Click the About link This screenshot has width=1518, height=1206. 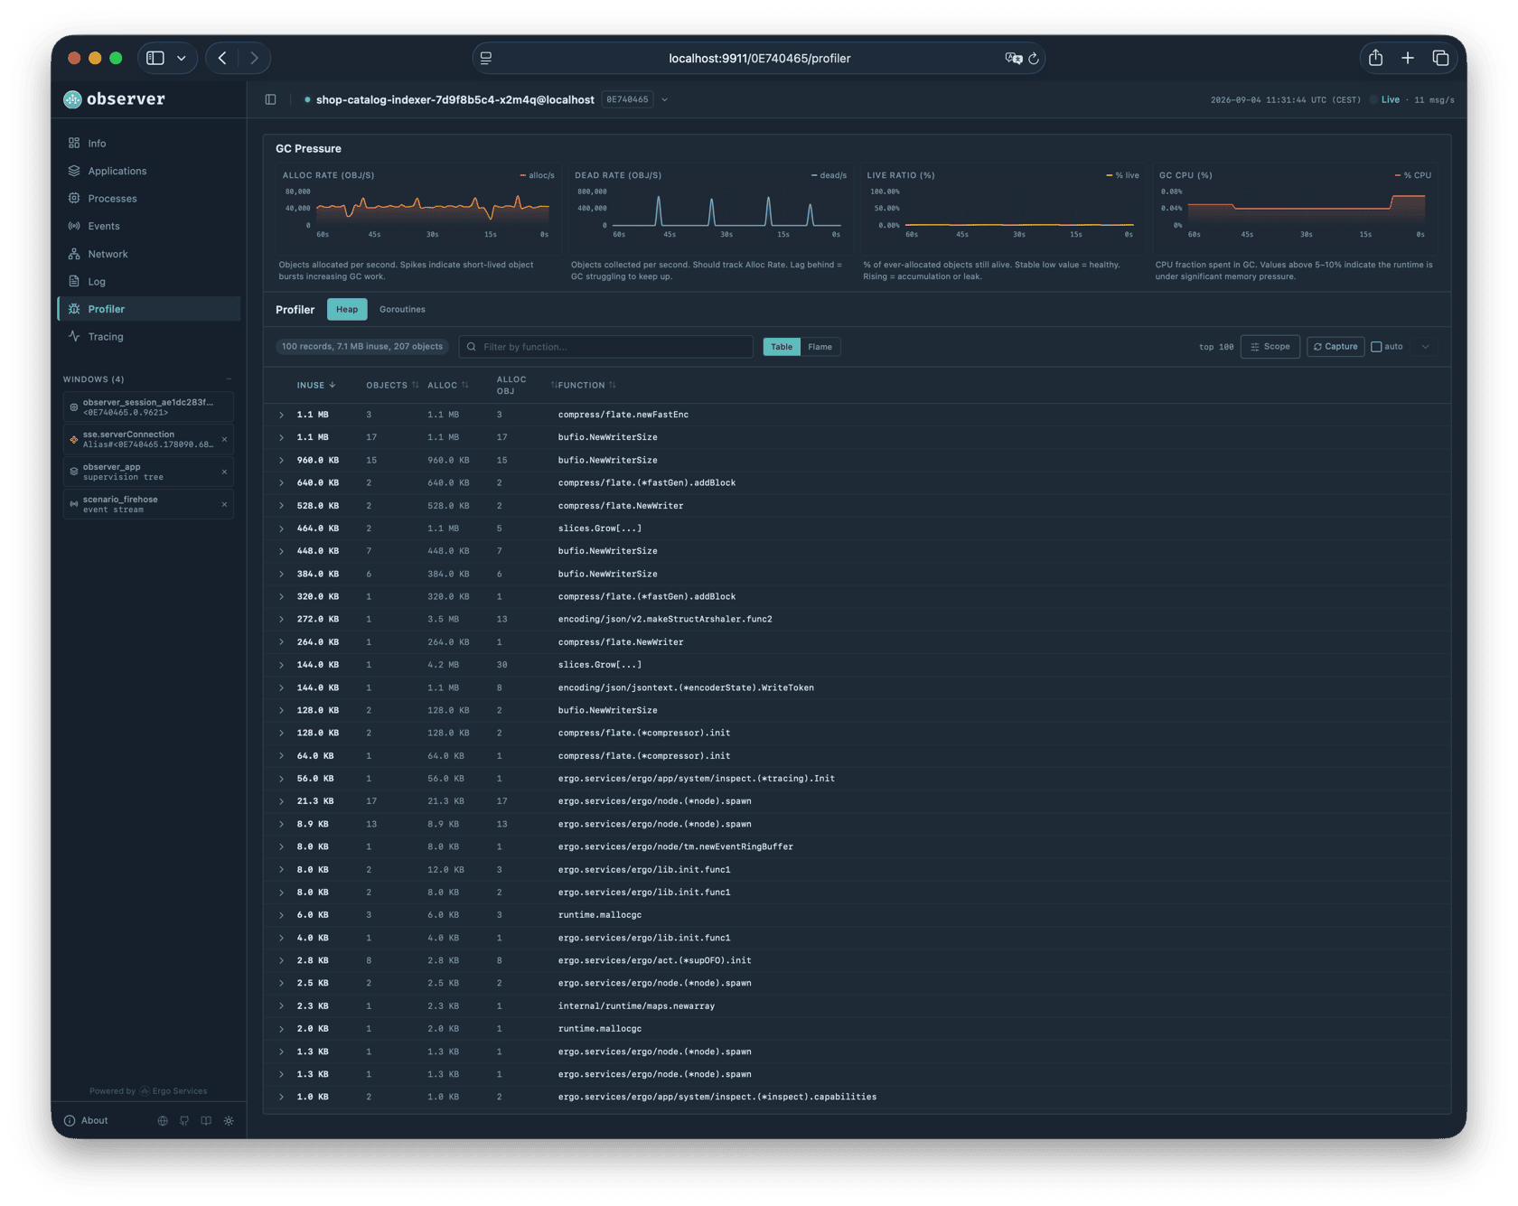point(94,1121)
